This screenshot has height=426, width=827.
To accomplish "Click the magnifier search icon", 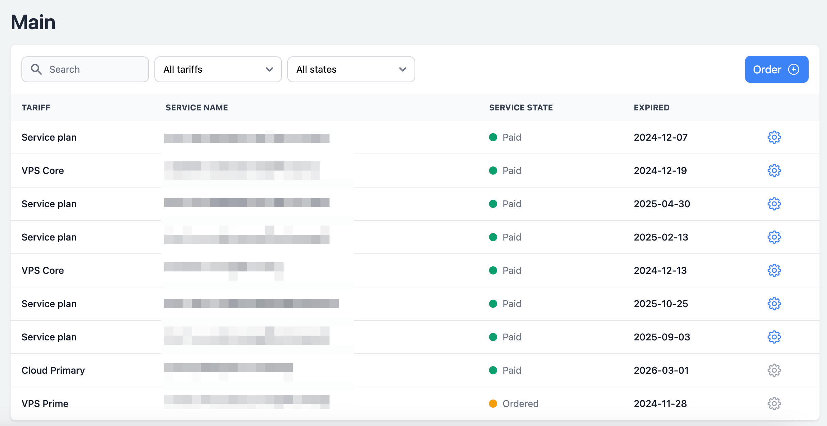I will point(36,69).
